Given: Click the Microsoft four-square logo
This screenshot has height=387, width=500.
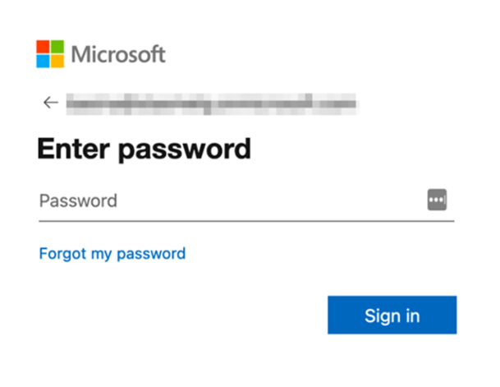Looking at the screenshot, I should coord(50,54).
